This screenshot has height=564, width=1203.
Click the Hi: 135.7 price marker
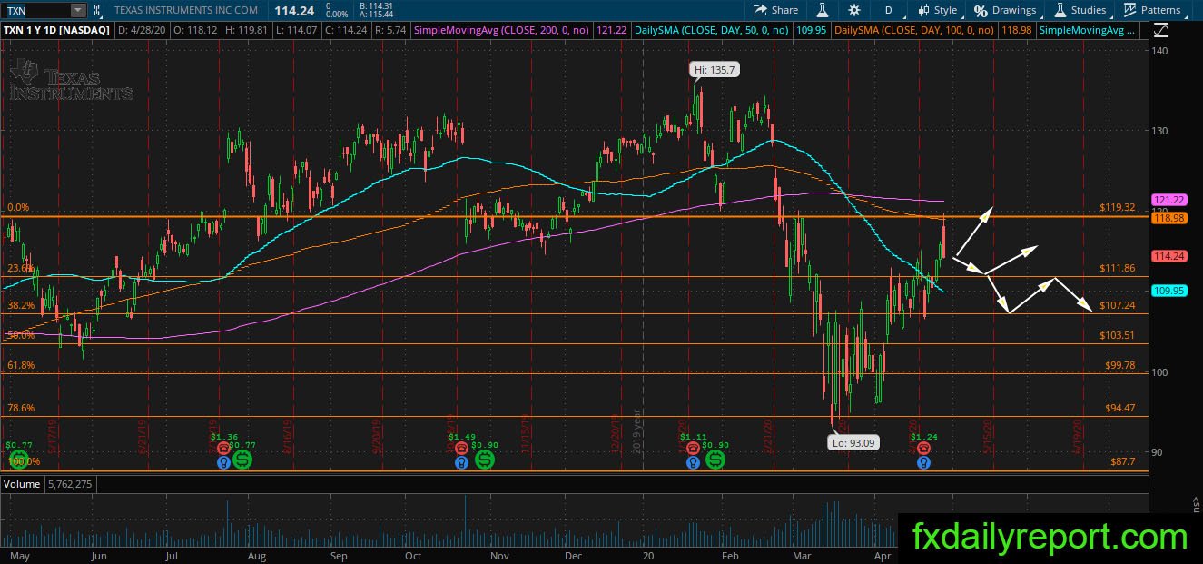pos(713,69)
